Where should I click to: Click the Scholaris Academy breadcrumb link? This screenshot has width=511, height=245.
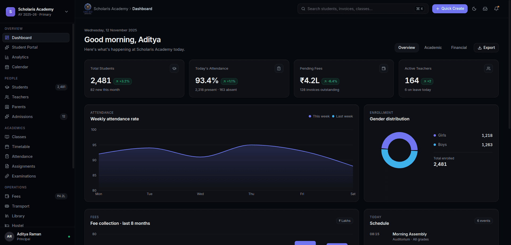point(111,9)
